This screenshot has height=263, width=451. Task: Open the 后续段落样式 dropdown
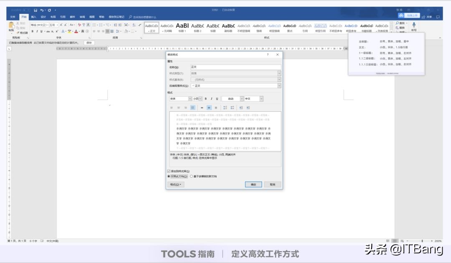[280, 86]
